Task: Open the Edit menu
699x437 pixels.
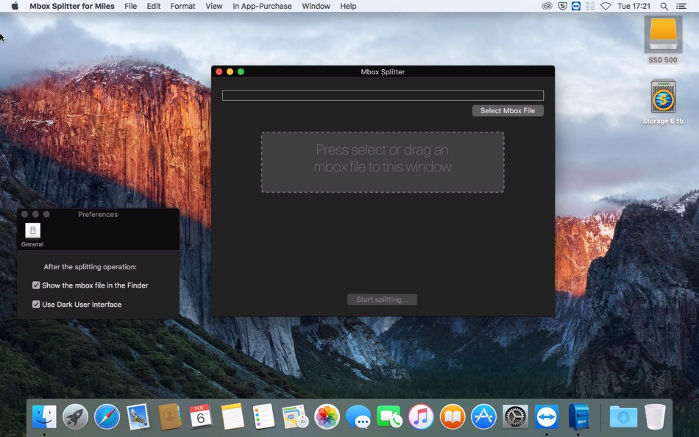Action: point(153,6)
